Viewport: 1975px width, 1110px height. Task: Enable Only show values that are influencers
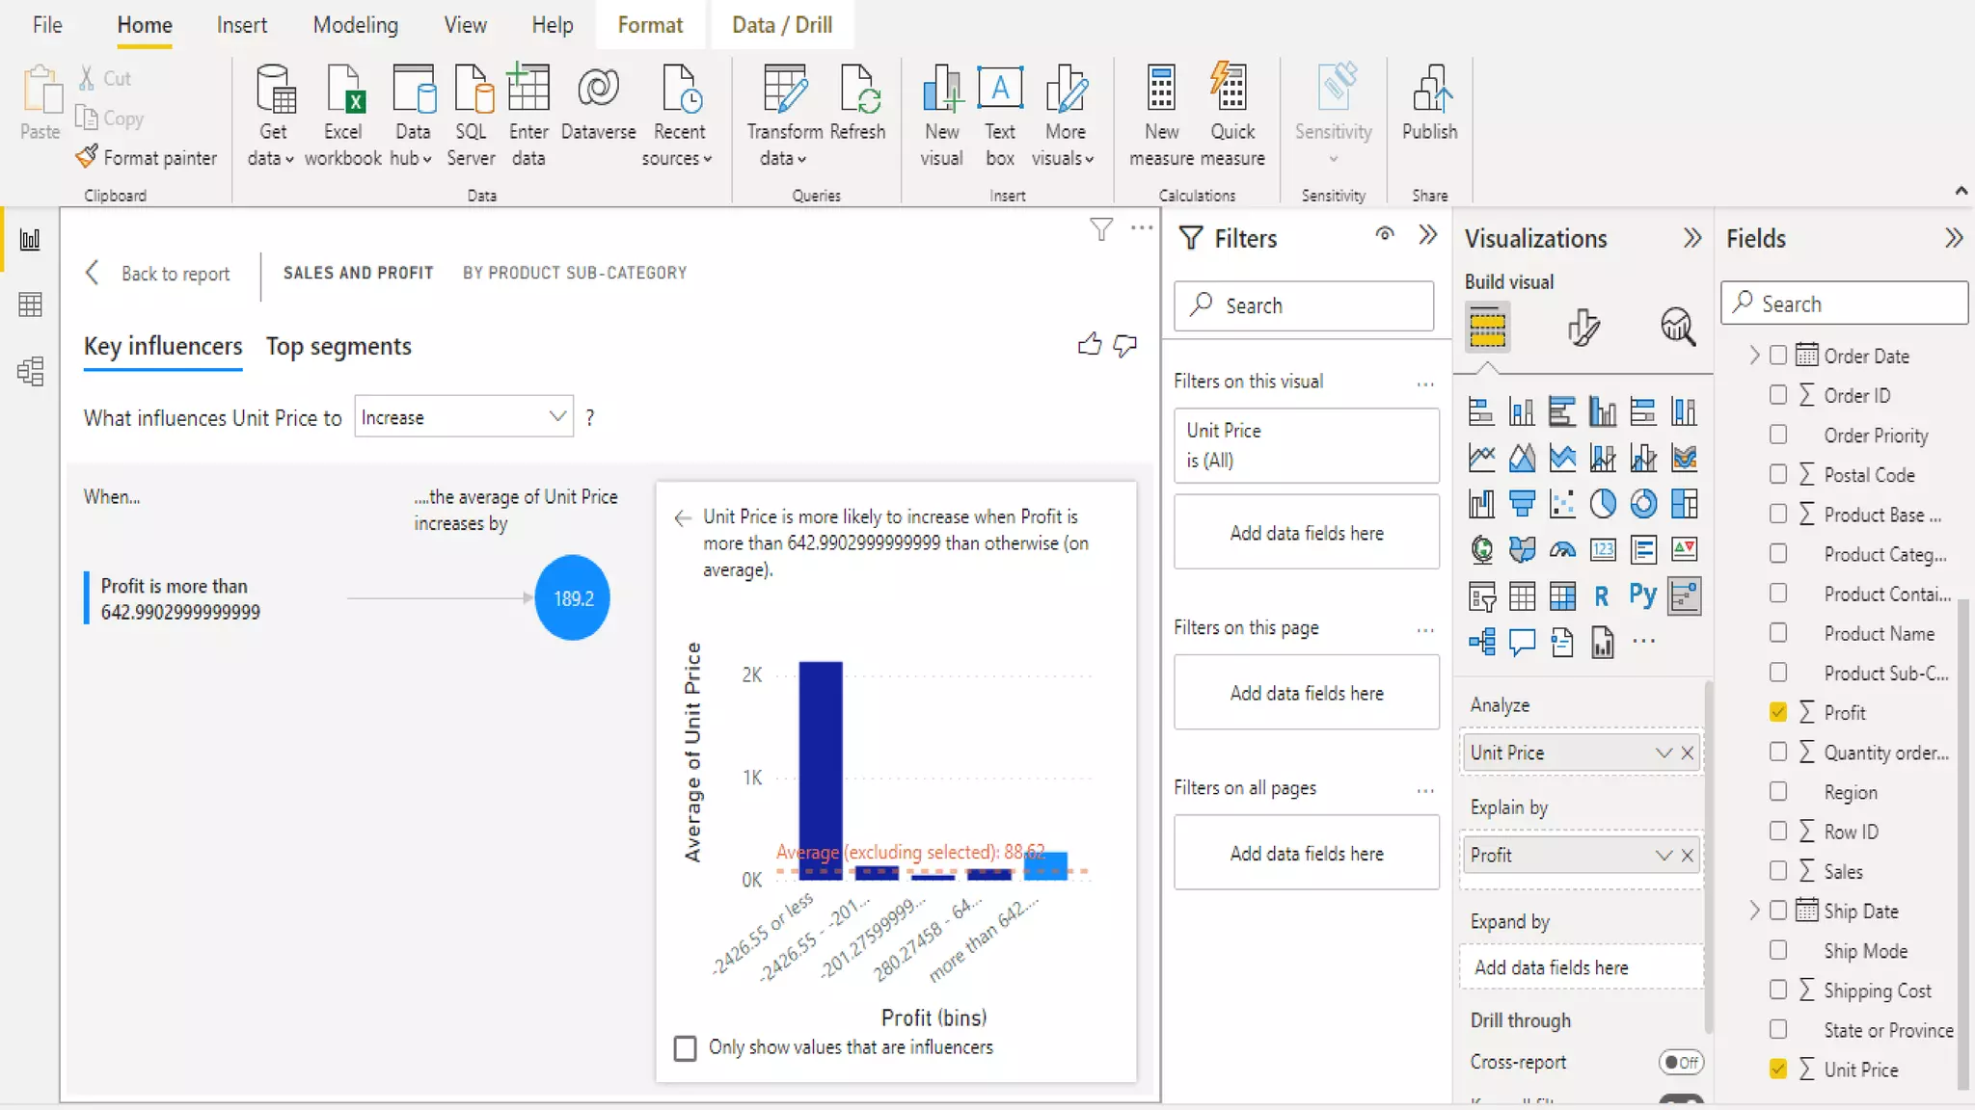click(x=685, y=1048)
